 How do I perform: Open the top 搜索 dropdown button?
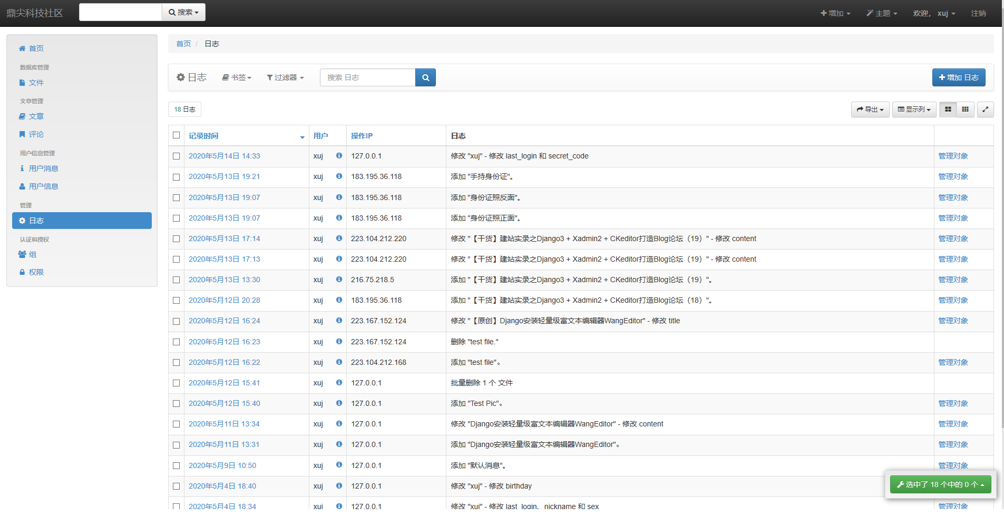[x=183, y=12]
